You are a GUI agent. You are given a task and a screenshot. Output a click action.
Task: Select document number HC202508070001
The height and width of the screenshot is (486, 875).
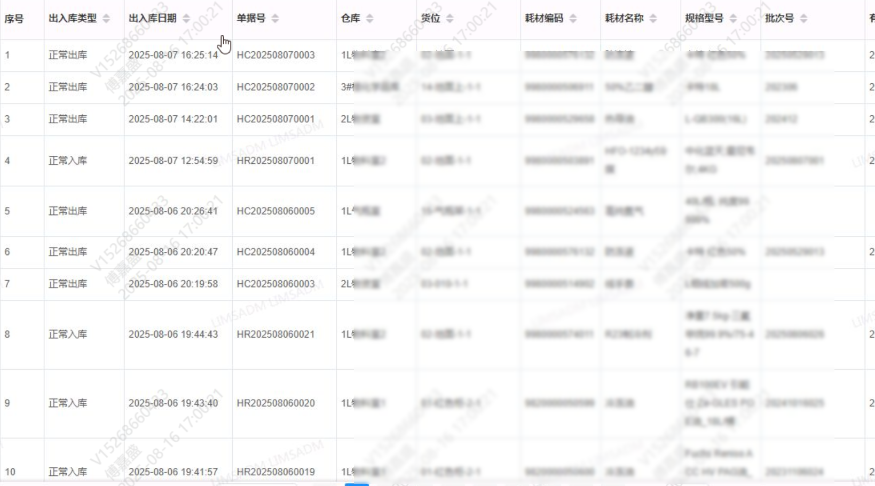click(x=275, y=119)
